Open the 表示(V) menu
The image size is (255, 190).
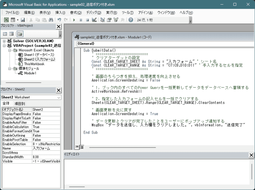[x=45, y=13]
